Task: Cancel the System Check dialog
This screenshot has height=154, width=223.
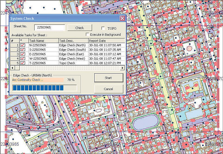Action: pos(109,89)
